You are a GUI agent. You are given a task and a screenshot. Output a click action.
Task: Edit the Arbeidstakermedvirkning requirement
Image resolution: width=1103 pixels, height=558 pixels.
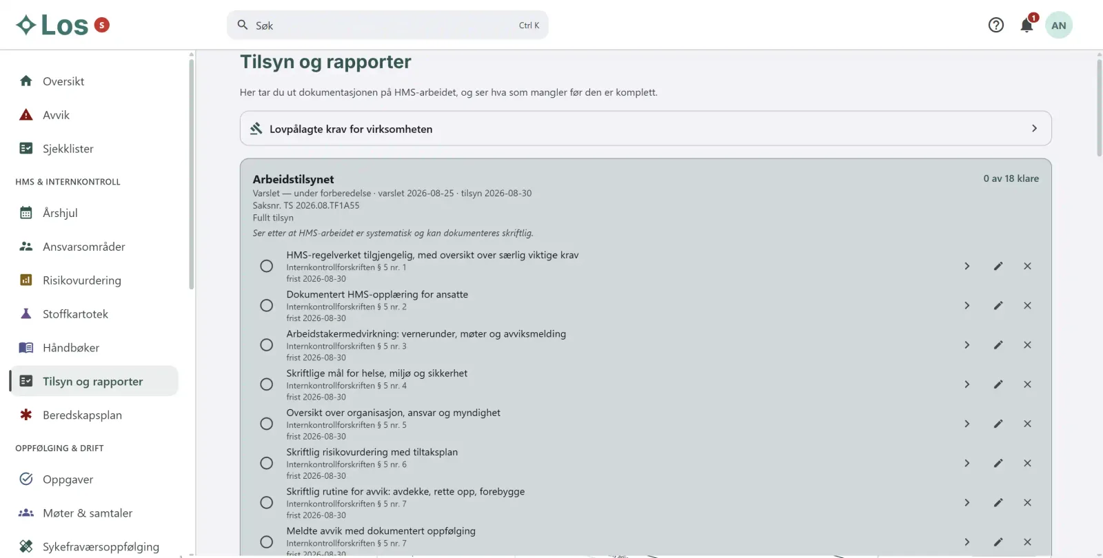(x=998, y=344)
